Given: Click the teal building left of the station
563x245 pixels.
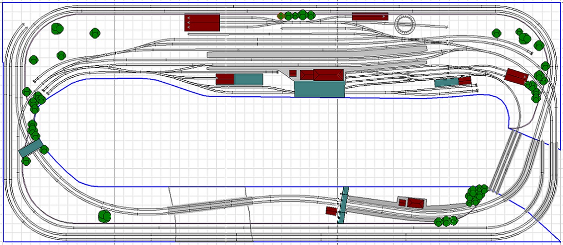Looking at the screenshot, I should (248, 79).
